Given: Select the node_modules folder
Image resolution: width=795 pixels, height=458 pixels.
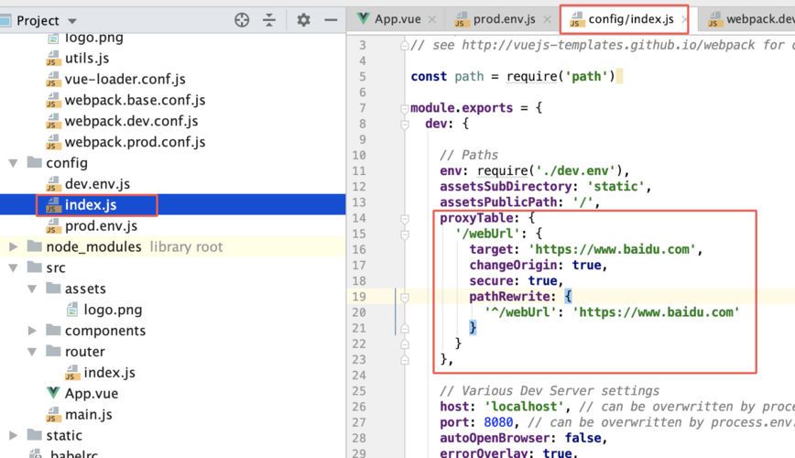Looking at the screenshot, I should pos(93,247).
